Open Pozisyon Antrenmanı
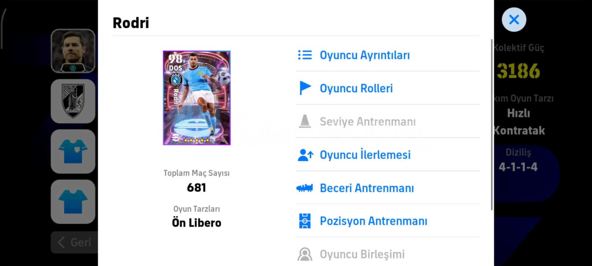Screen dimensions: 592x266 (x=373, y=221)
